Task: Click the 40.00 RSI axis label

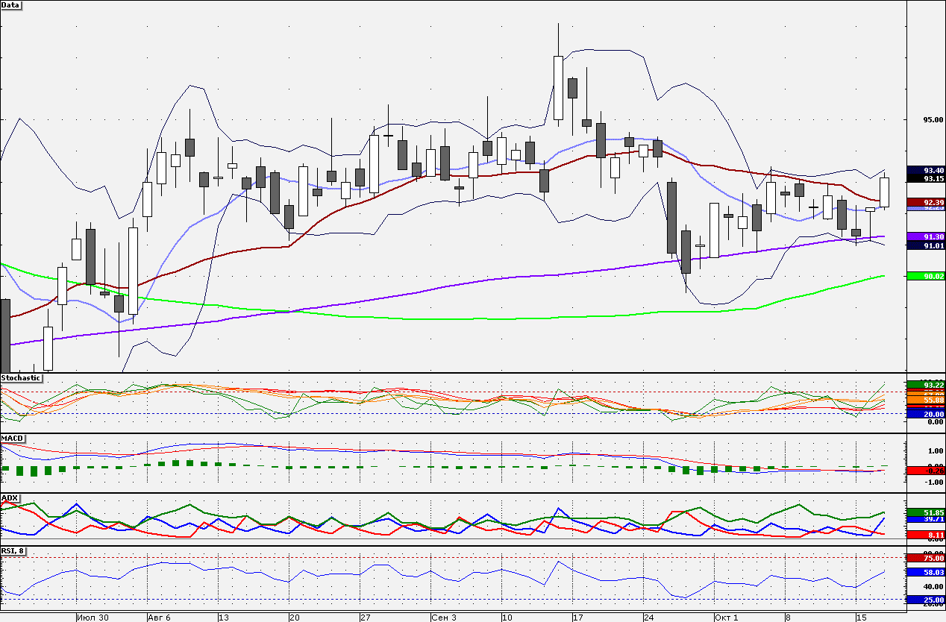Action: point(934,587)
